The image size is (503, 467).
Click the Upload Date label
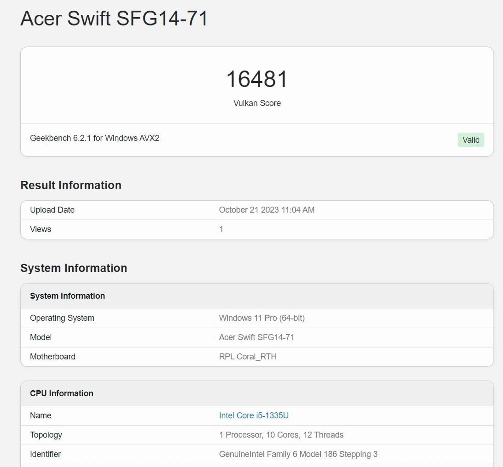pyautogui.click(x=52, y=210)
